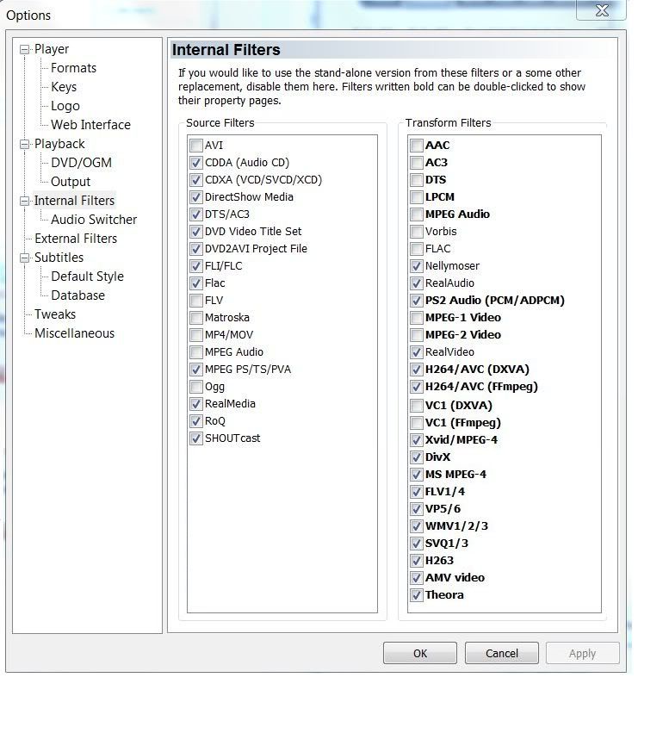Click the OK button
Image resolution: width=669 pixels, height=752 pixels.
[x=419, y=654]
